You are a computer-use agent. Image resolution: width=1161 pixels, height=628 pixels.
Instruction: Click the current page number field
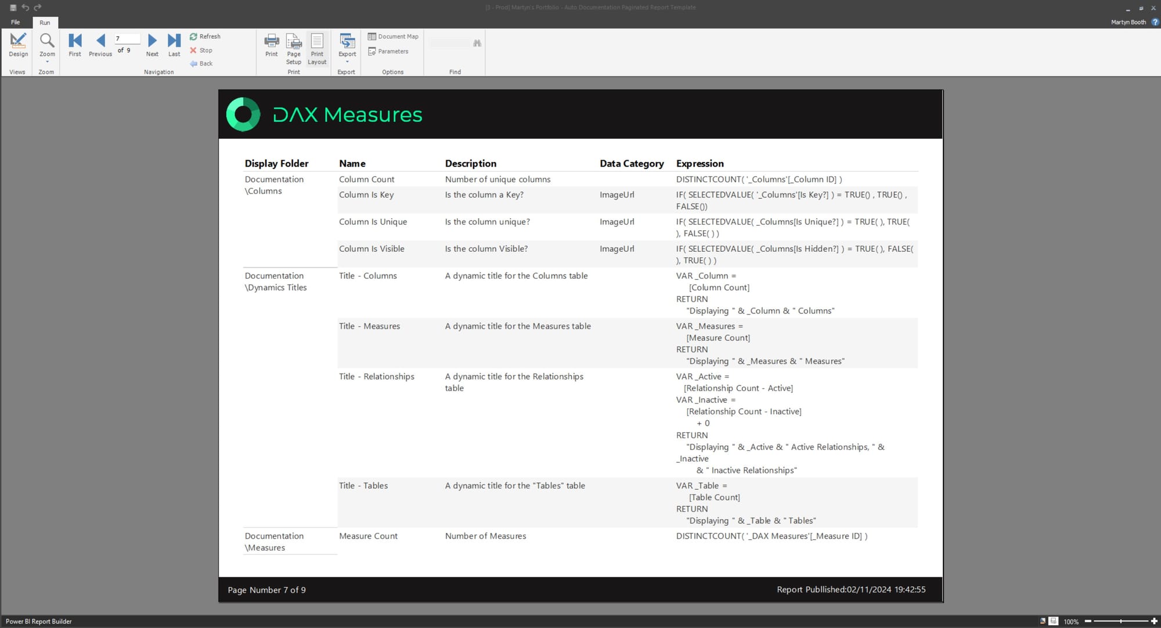(x=127, y=39)
